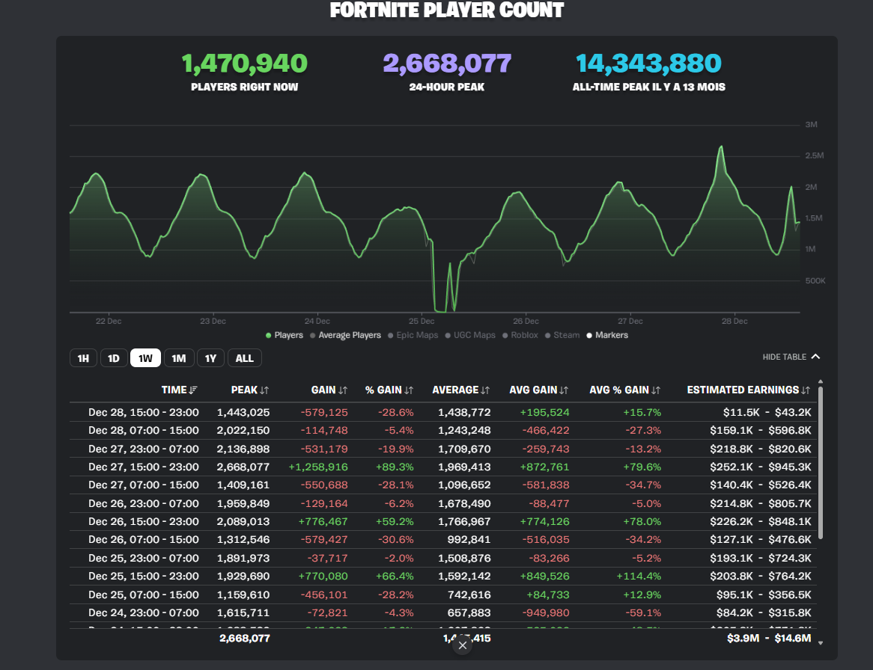Image resolution: width=873 pixels, height=670 pixels.
Task: Click the Dec 27, 15:00 - 23:00 row
Action: click(x=443, y=467)
